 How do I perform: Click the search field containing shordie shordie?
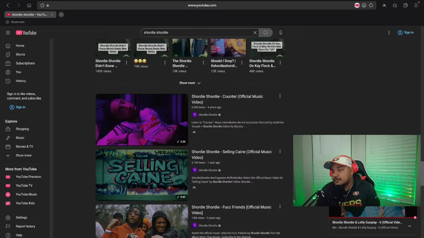click(197, 32)
